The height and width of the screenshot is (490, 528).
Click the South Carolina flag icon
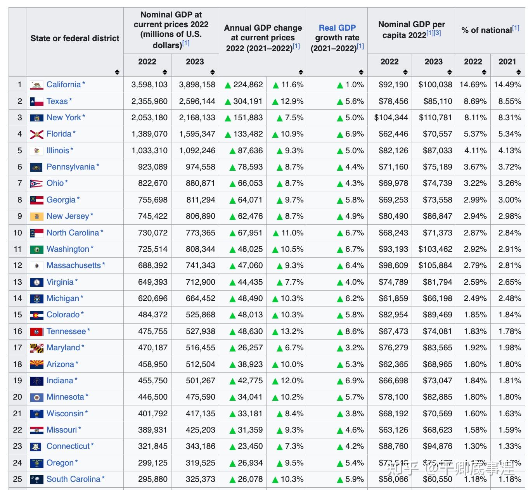(x=36, y=480)
